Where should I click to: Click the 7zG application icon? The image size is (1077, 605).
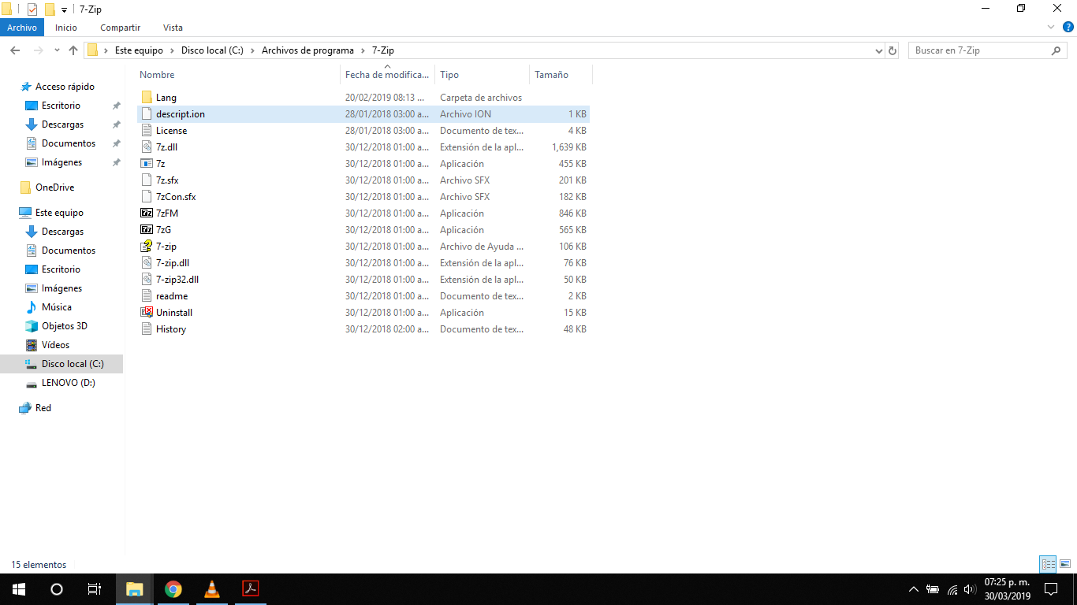coord(147,230)
